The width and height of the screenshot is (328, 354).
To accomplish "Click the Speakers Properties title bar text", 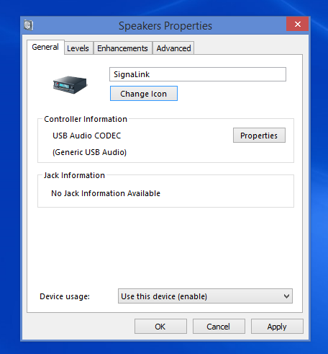I will click(165, 26).
